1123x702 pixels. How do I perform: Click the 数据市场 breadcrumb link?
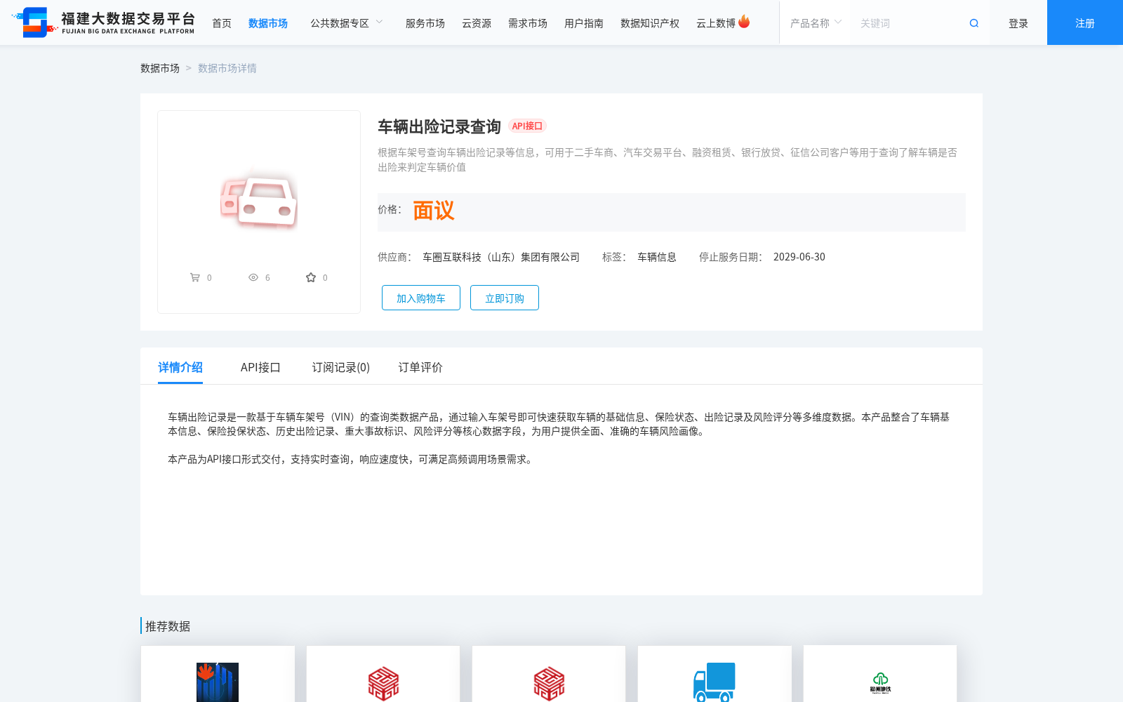(x=160, y=68)
